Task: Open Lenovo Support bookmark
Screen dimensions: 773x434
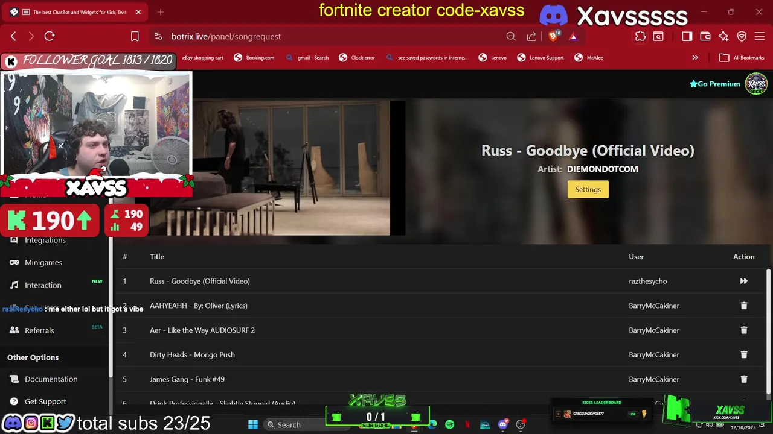Action: pos(540,58)
